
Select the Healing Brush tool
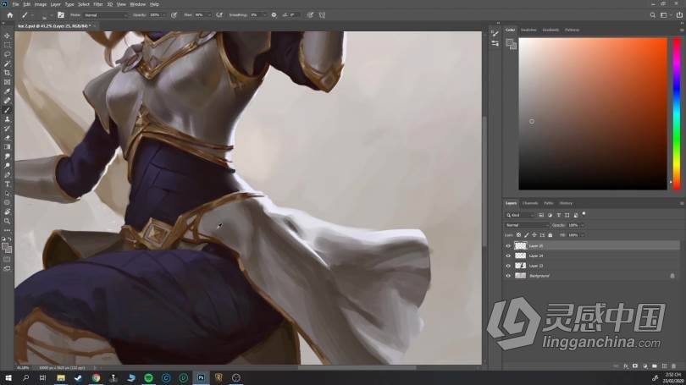[x=7, y=101]
